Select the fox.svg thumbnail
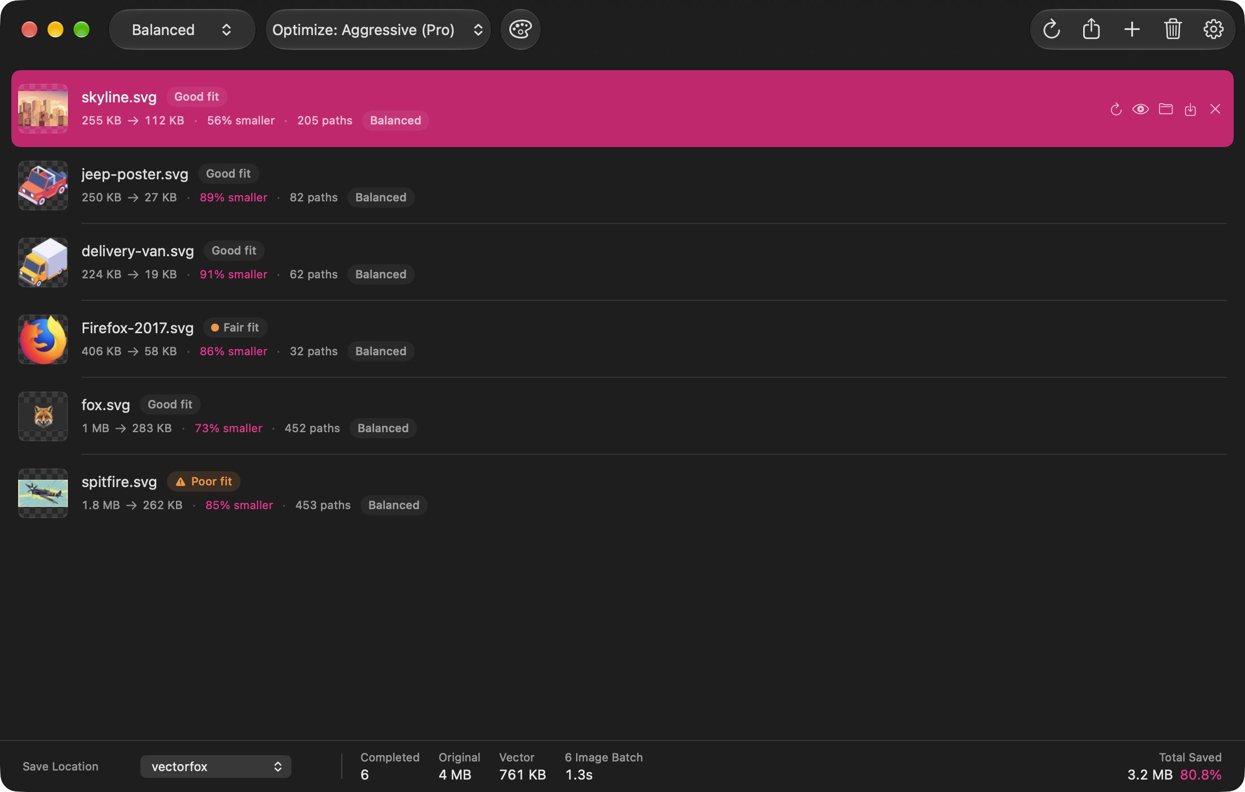The height and width of the screenshot is (792, 1245). 43,416
